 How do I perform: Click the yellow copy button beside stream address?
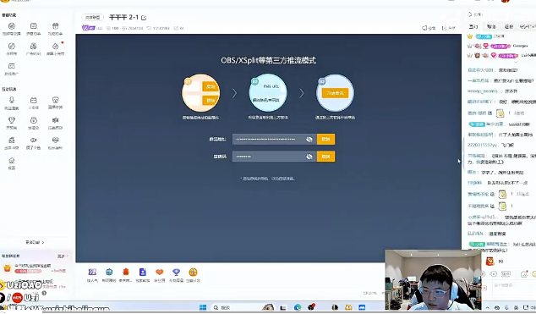click(x=325, y=139)
